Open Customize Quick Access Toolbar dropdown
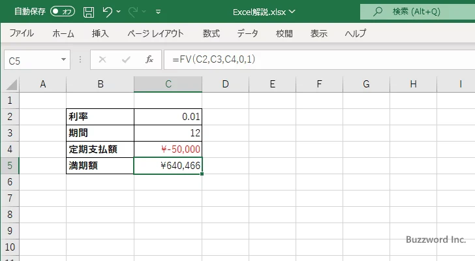The width and height of the screenshot is (475, 261). [158, 12]
